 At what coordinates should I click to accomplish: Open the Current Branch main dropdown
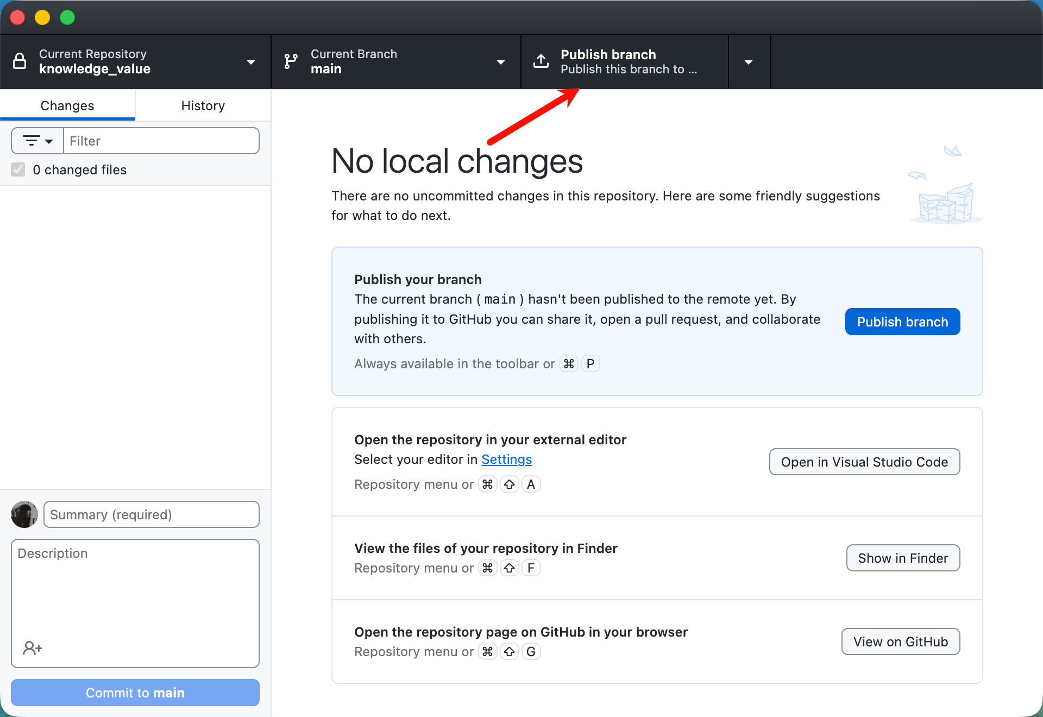click(501, 62)
